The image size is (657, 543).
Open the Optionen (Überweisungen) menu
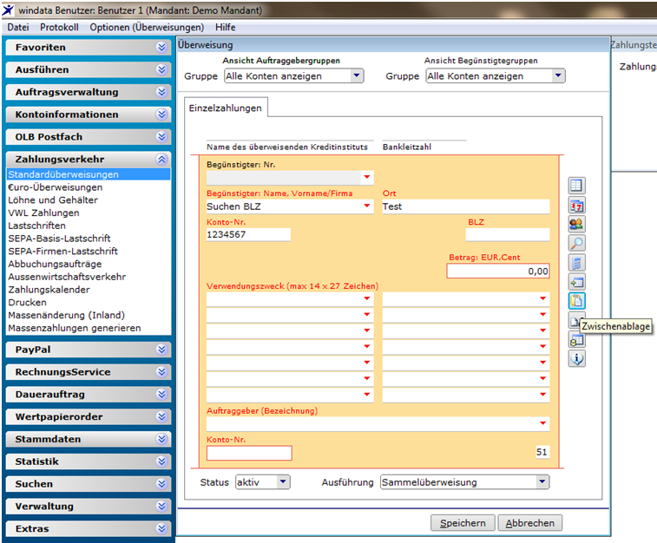(x=147, y=27)
